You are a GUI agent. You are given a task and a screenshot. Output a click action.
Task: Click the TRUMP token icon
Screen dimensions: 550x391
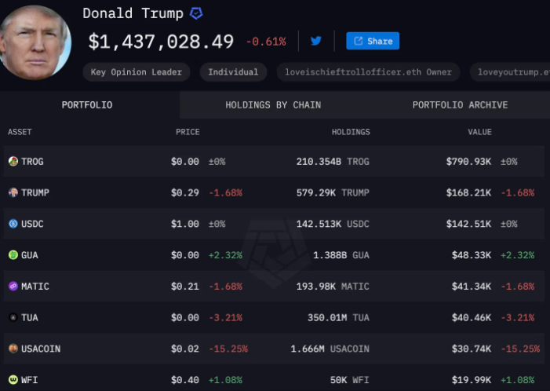(13, 192)
